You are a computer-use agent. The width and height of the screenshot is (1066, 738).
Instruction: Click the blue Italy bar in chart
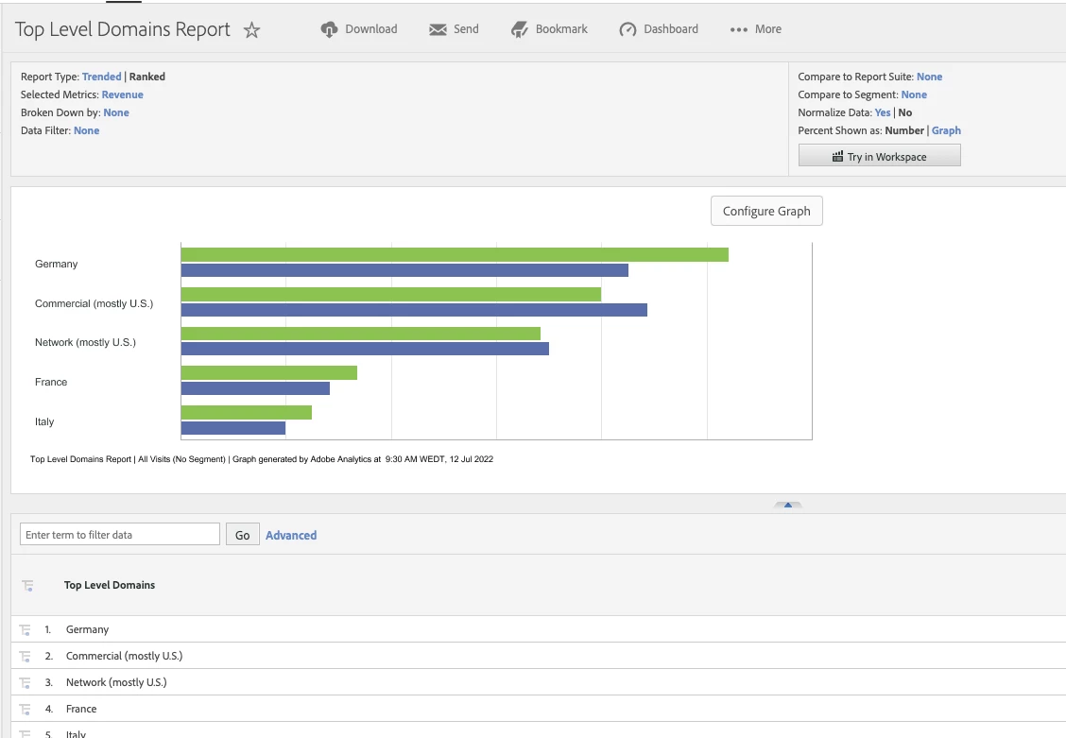pos(233,428)
